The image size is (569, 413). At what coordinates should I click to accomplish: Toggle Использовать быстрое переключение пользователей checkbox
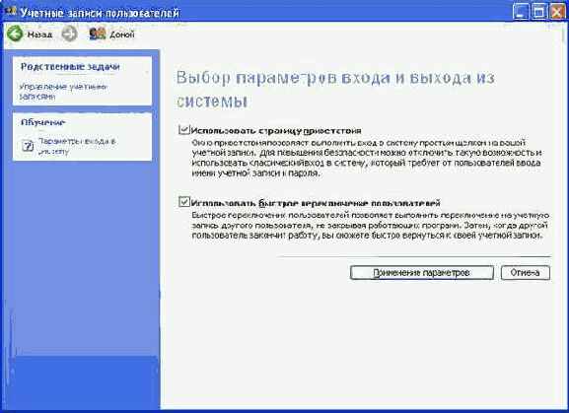click(184, 202)
